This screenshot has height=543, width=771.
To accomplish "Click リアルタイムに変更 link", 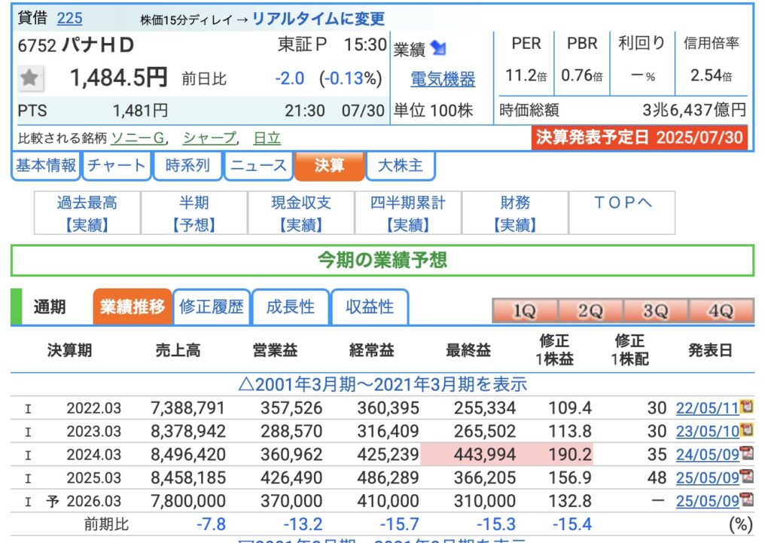I will tap(318, 19).
